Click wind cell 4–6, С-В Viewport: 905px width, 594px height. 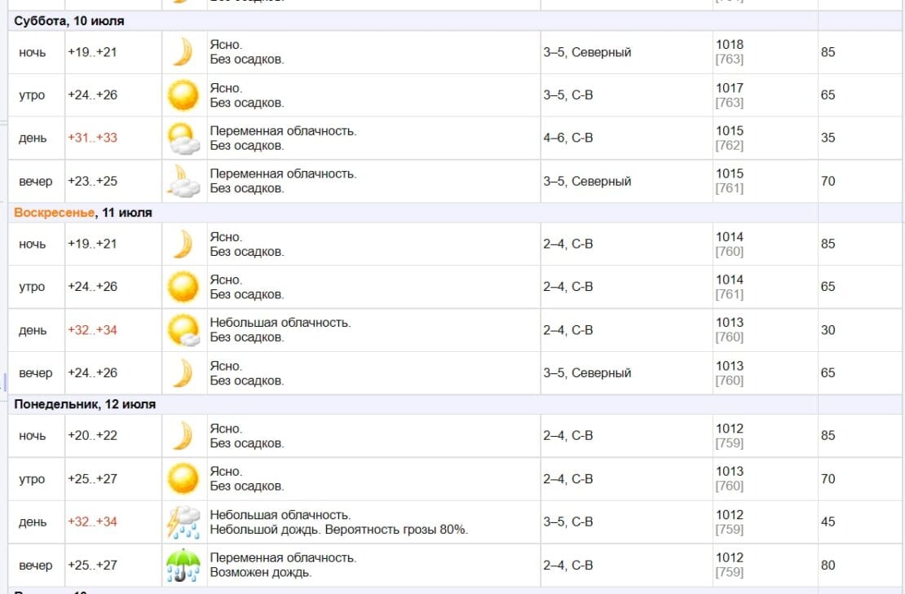click(568, 138)
